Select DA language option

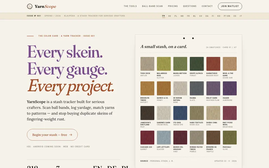click(207, 16)
